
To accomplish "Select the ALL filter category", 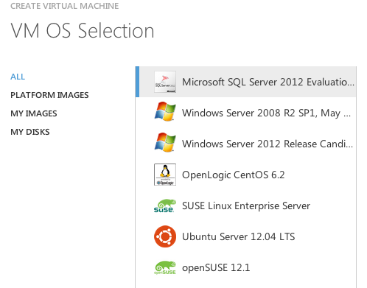I will coord(18,77).
